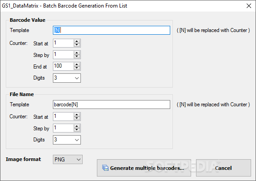Click the Generate multiple barcodes icon
Screen dimensions: 256x181
point(105,168)
